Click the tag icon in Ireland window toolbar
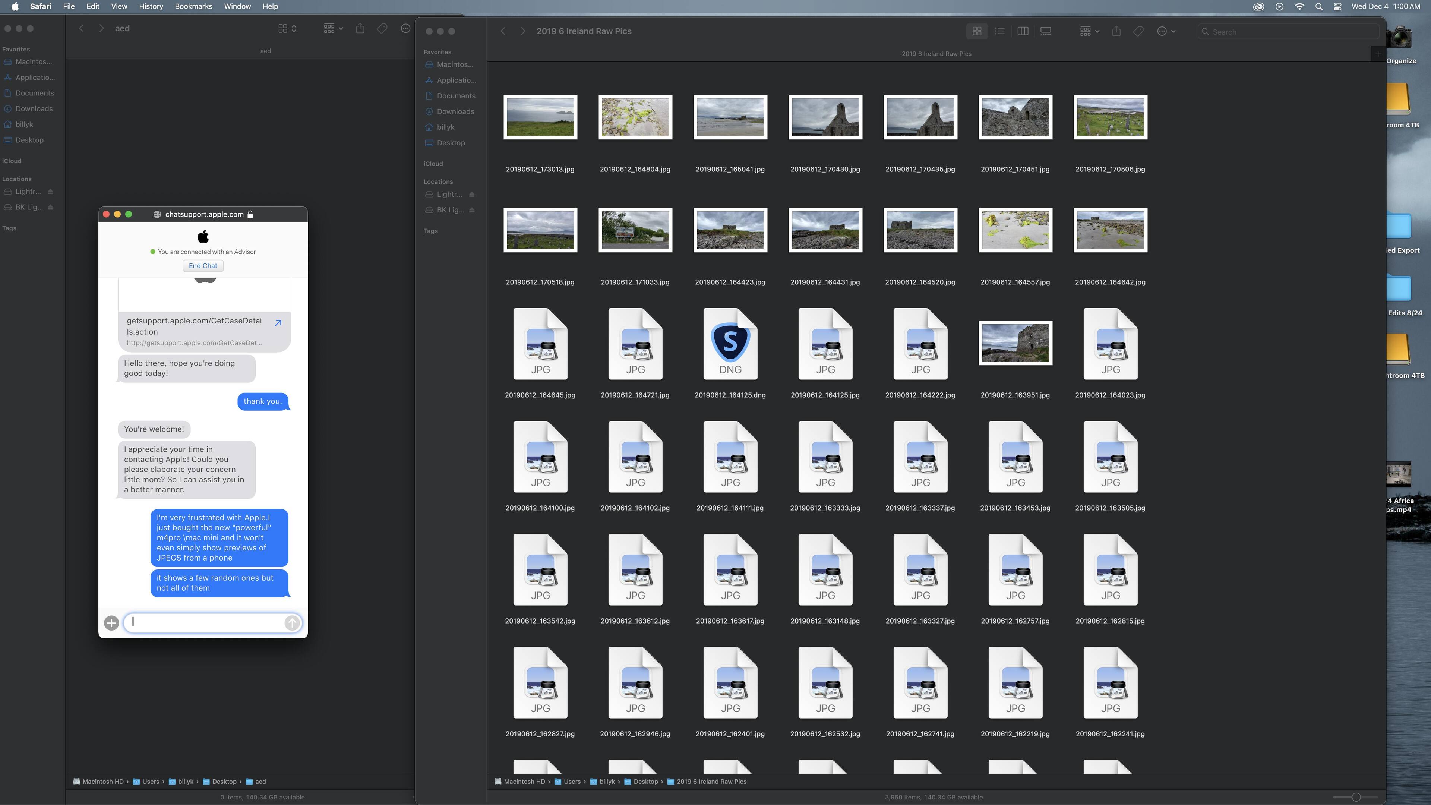 tap(1138, 31)
